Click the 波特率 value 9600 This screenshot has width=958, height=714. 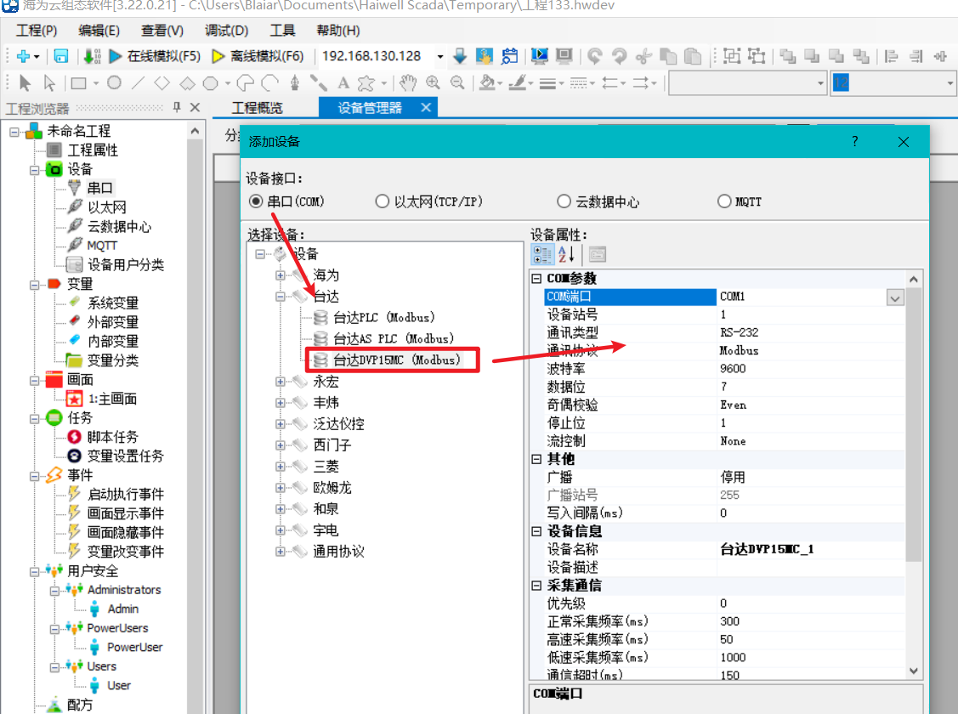[x=811, y=369]
